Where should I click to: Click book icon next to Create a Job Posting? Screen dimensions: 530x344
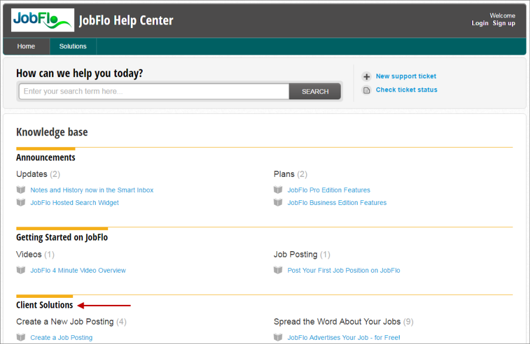pos(21,337)
